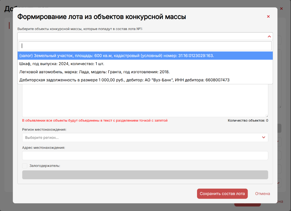
Task: Click the Отмена link
Action: [x=262, y=194]
